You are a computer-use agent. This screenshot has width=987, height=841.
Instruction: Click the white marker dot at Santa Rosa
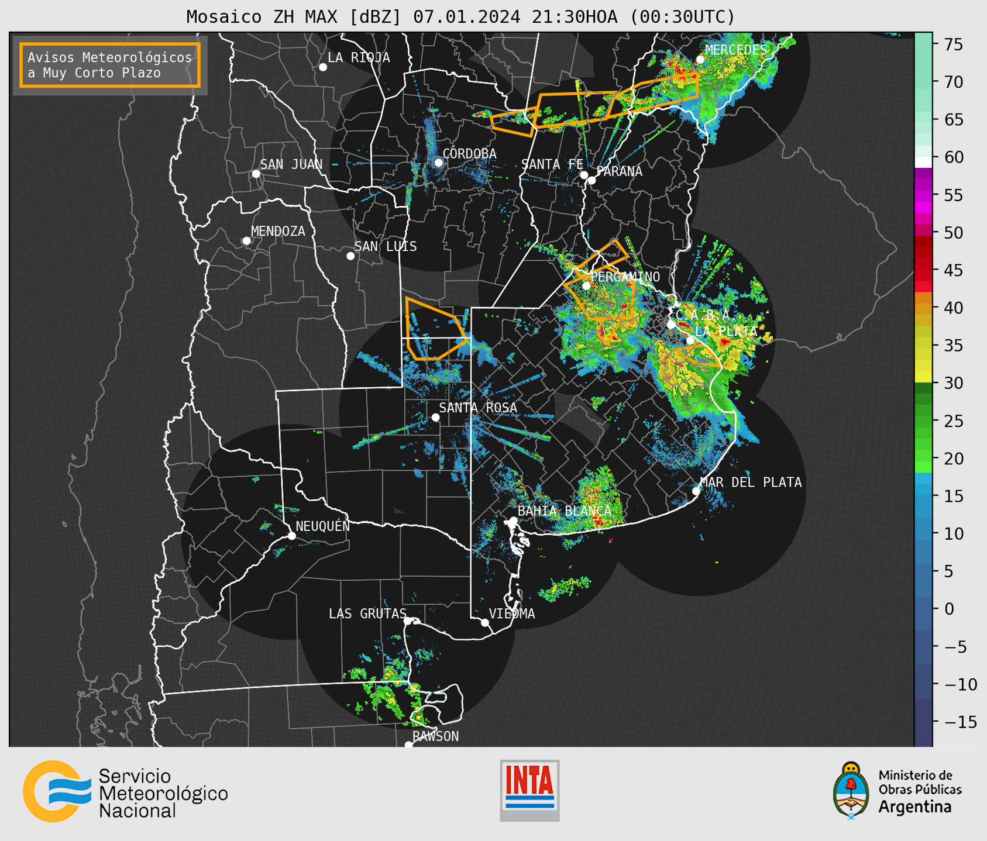(x=435, y=418)
